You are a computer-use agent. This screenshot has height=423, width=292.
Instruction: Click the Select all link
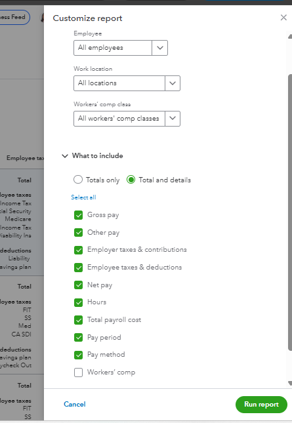tap(83, 197)
